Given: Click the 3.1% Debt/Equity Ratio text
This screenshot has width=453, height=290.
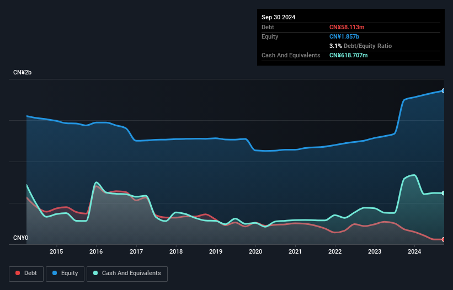Looking at the screenshot, I should coord(360,46).
